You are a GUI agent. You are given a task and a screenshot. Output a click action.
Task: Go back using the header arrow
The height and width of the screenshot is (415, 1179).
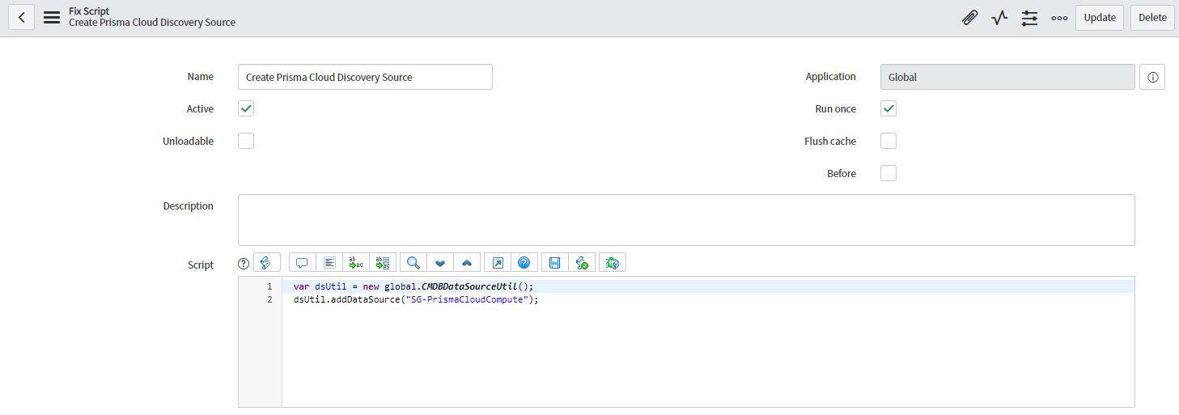pos(21,17)
